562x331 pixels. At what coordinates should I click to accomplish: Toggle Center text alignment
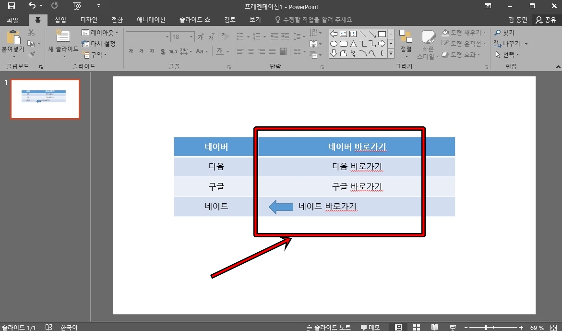click(251, 51)
